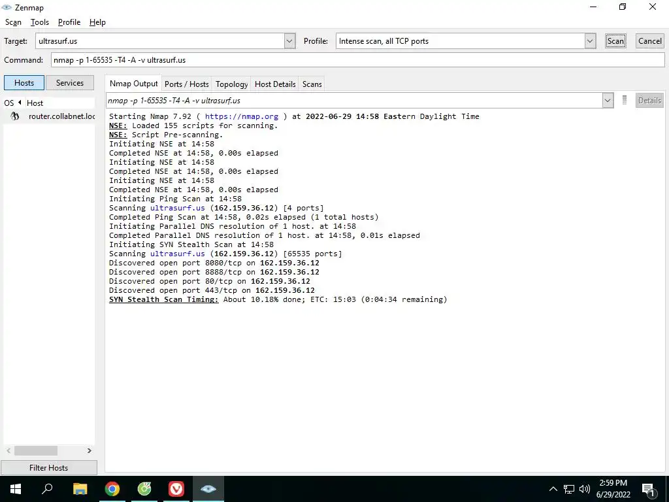Click 'Discovered open port 8080/tcp' line
The width and height of the screenshot is (669, 502).
point(214,263)
